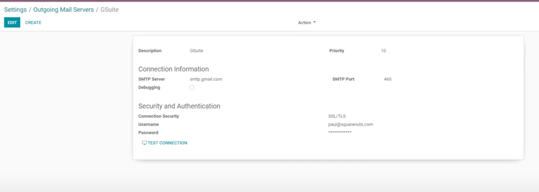This screenshot has height=192, width=539.
Task: Click the SSL/TLS connection security value
Action: tap(337, 116)
